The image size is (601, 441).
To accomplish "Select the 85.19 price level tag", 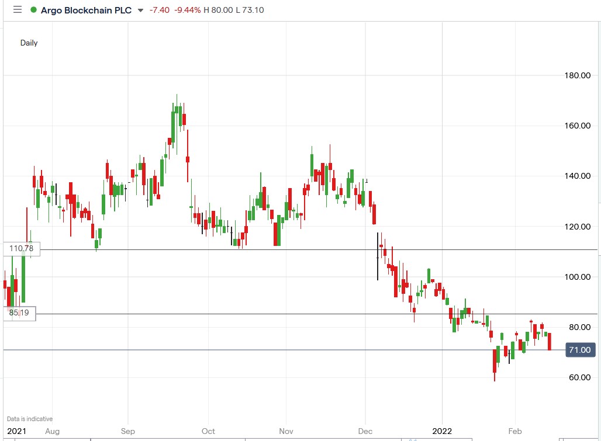I will (x=19, y=313).
